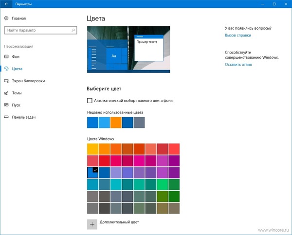Go back using the title bar arrow
Viewport: 292px width, 235px height.
[x=6, y=3]
